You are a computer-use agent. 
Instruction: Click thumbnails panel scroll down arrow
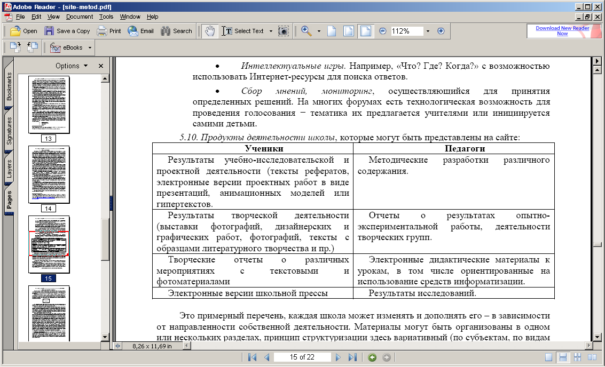pos(105,337)
